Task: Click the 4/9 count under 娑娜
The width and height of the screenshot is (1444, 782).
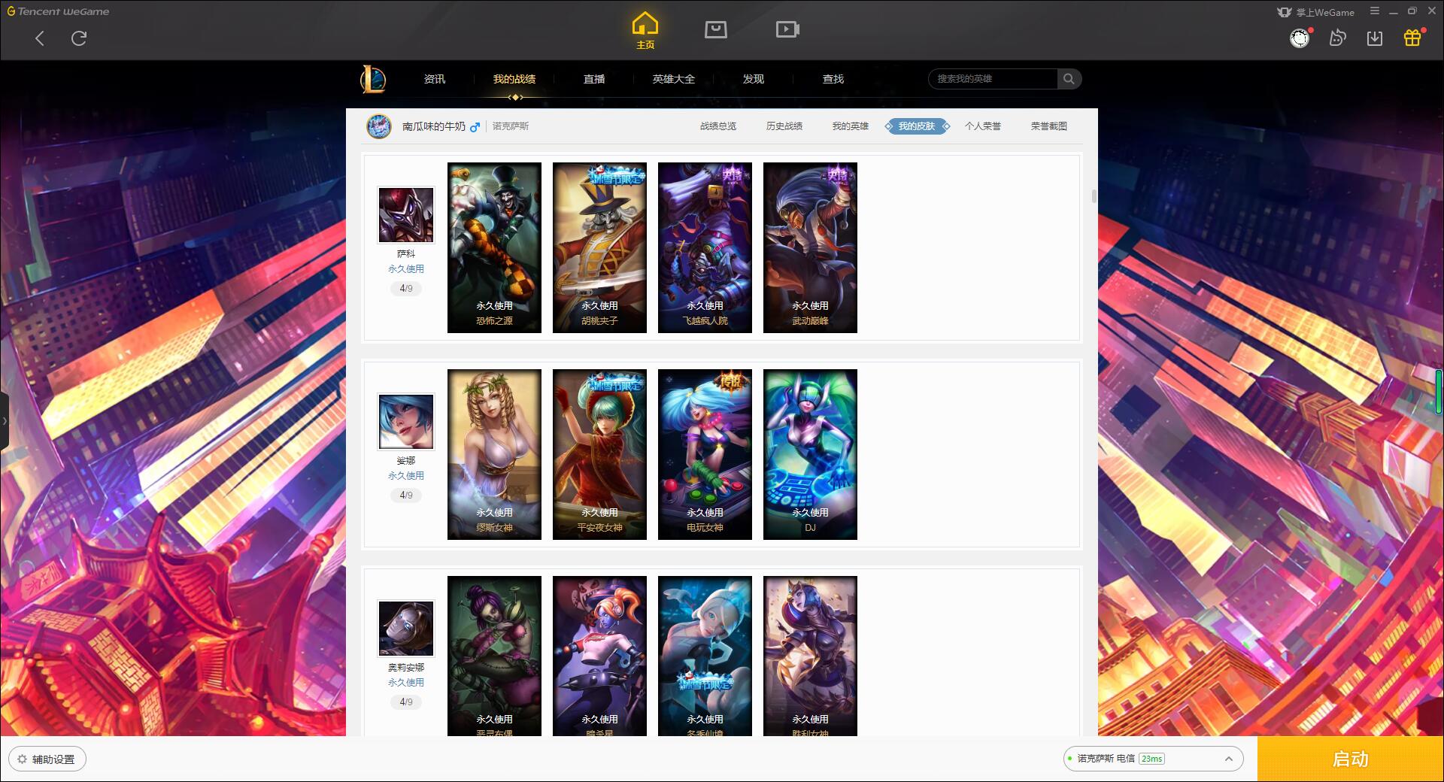Action: click(x=406, y=495)
